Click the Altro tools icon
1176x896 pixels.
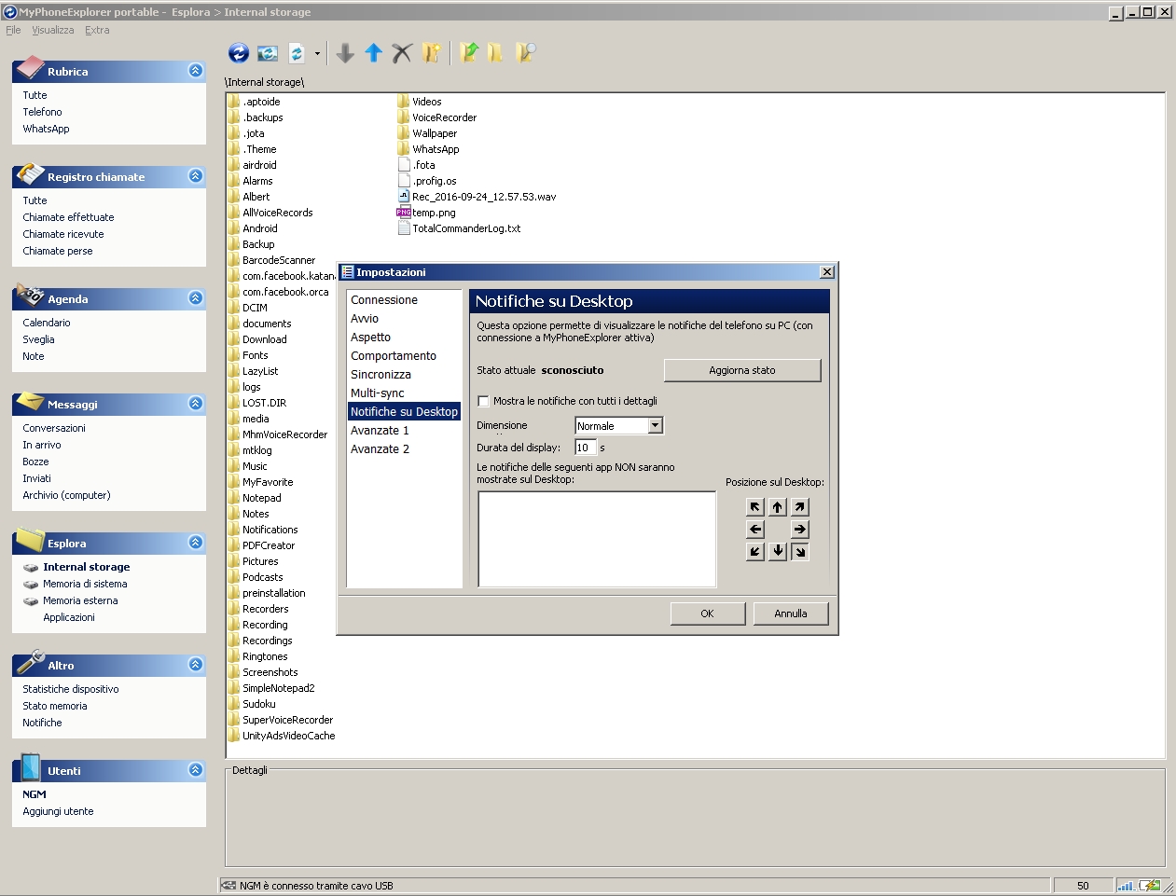tap(30, 662)
